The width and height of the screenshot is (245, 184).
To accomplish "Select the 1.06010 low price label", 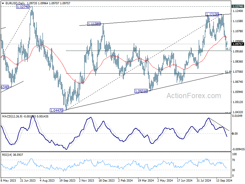I will [141, 91].
